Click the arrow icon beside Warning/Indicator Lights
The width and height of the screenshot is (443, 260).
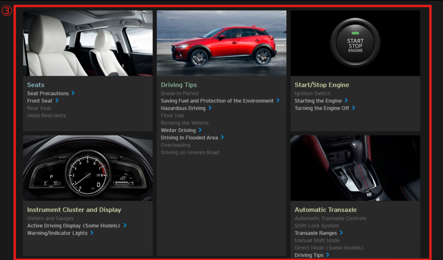click(x=92, y=233)
